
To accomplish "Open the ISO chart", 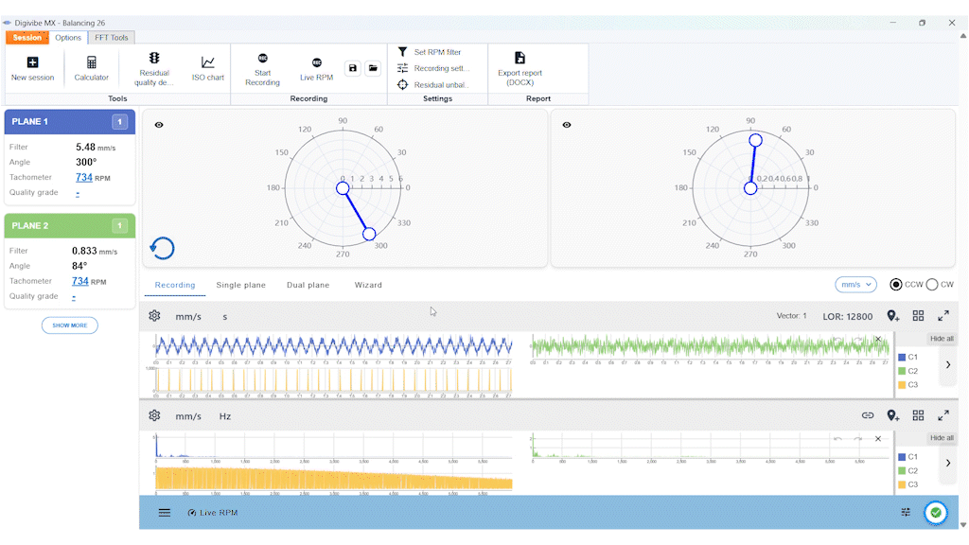I will [208, 67].
